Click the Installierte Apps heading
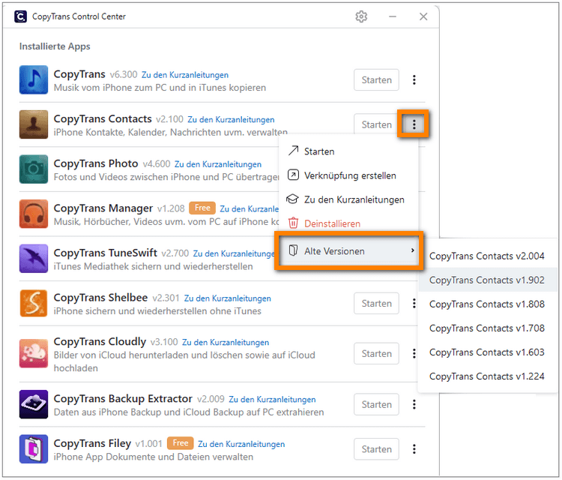 pyautogui.click(x=55, y=46)
